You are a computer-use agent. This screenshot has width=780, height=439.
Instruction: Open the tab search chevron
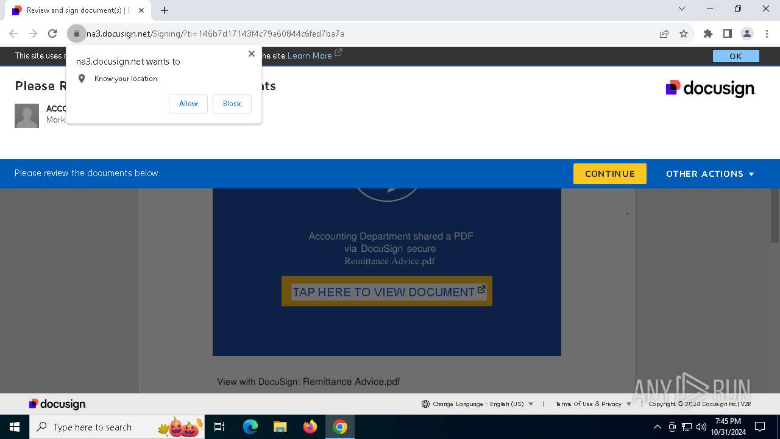[x=682, y=9]
